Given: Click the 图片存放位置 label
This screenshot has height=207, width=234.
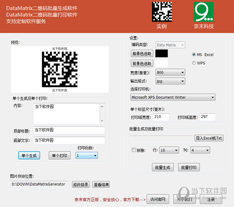Looking at the screenshot, I should pos(22,176).
